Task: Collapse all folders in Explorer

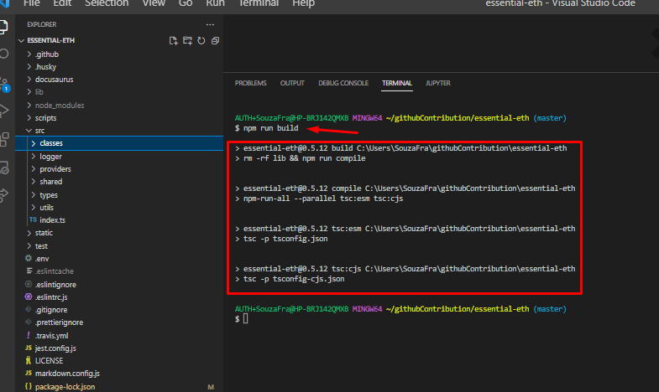Action: coord(215,41)
